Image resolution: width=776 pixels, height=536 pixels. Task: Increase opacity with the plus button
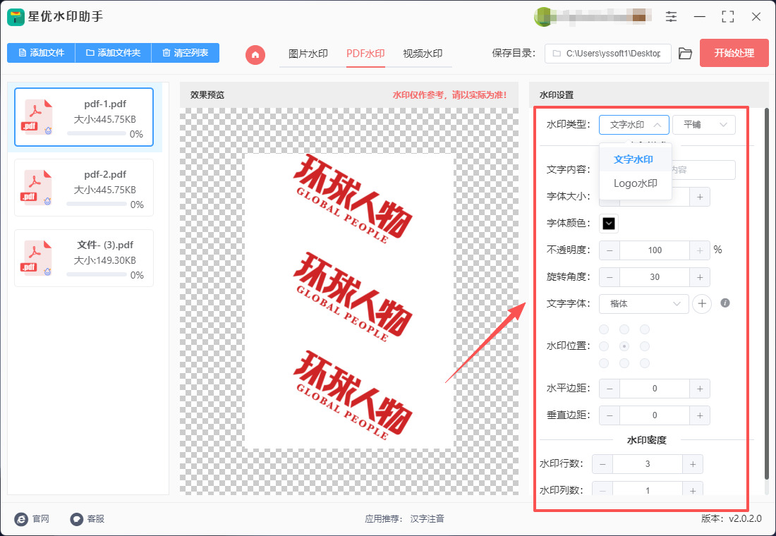[700, 250]
